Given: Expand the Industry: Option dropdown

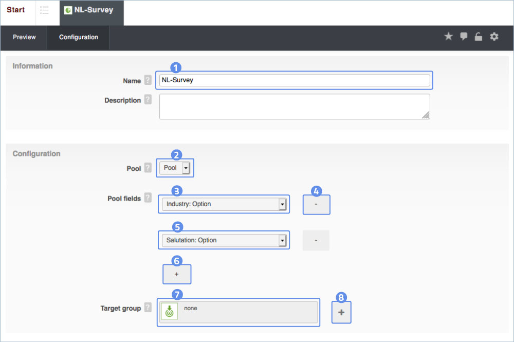Looking at the screenshot, I should coord(224,204).
